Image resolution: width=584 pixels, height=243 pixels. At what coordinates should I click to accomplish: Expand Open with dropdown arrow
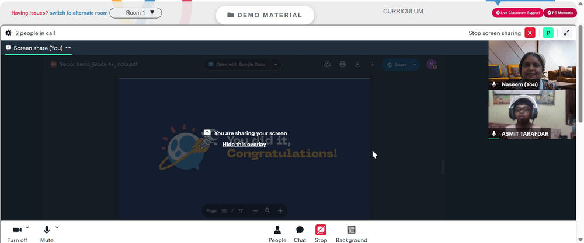(x=276, y=64)
